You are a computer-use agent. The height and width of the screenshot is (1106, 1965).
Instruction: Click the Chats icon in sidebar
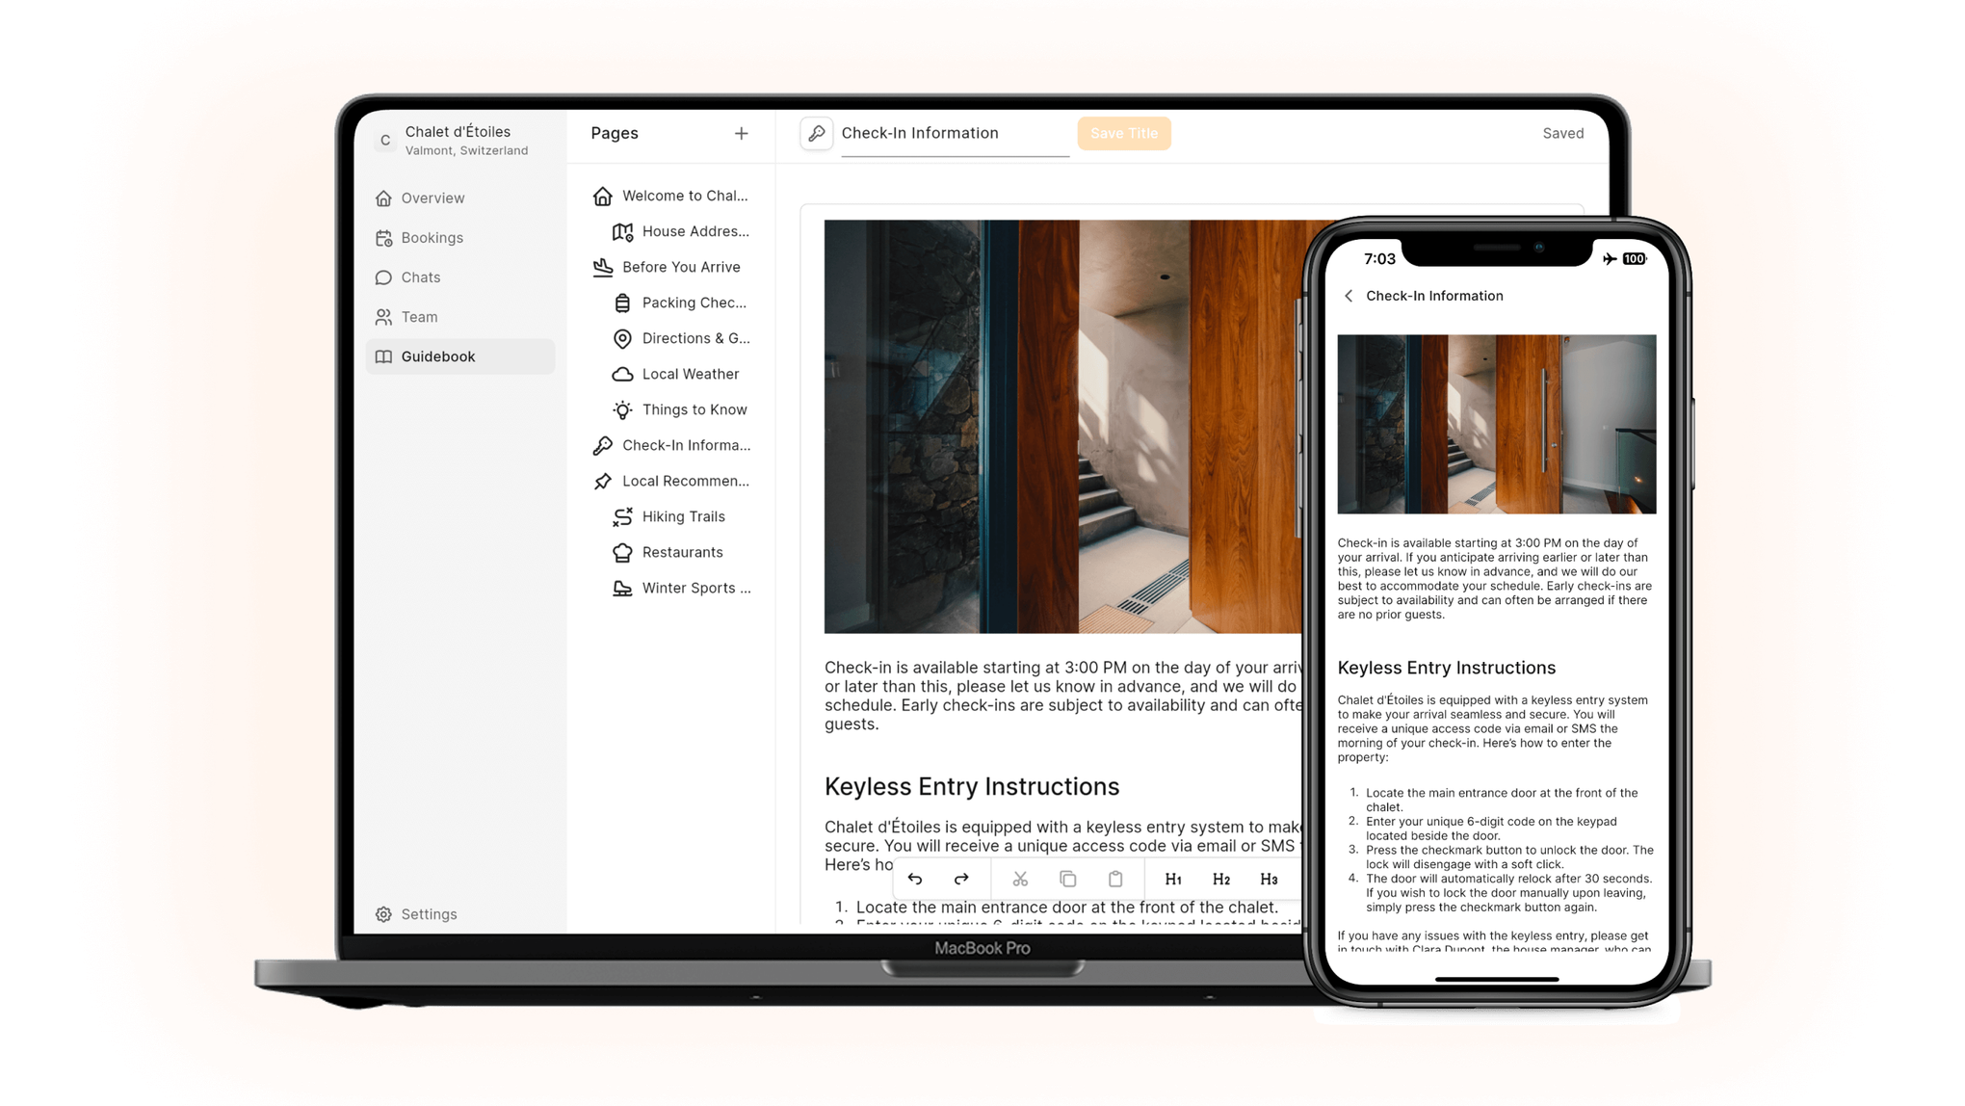coord(384,276)
